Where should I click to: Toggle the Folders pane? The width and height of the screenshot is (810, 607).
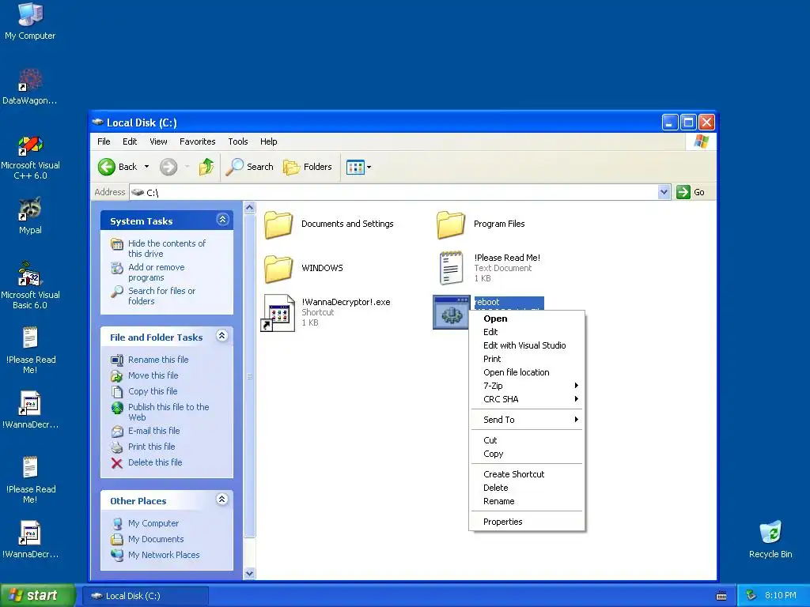pos(308,167)
